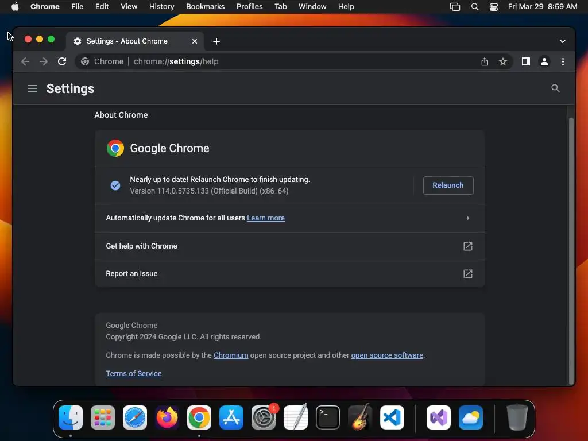Open the Bookmarks menu
Viewport: 588px width, 441px height.
(205, 6)
